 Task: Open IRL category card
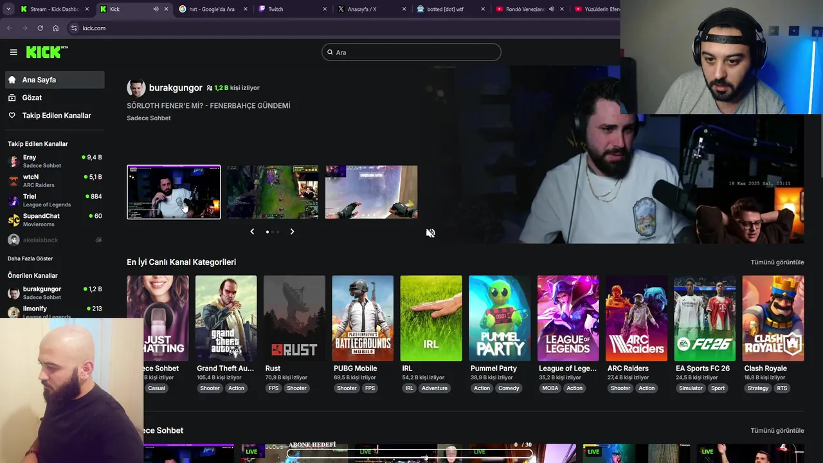(431, 318)
